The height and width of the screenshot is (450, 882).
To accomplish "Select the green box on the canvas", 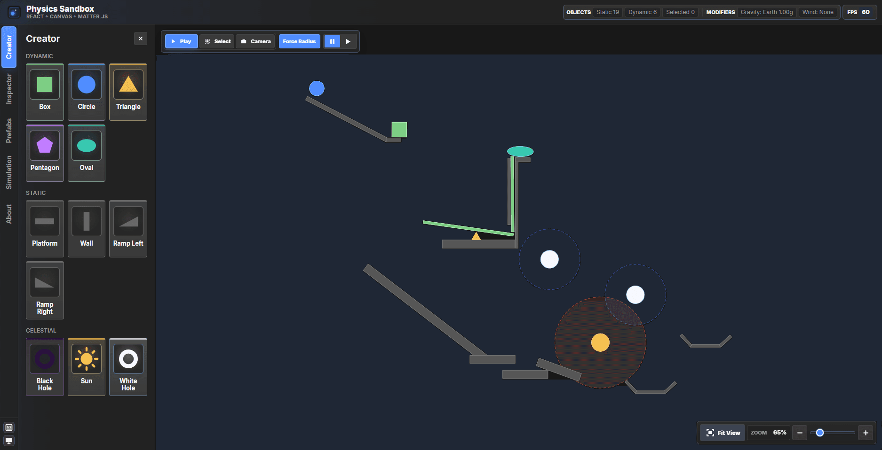I will pyautogui.click(x=399, y=130).
